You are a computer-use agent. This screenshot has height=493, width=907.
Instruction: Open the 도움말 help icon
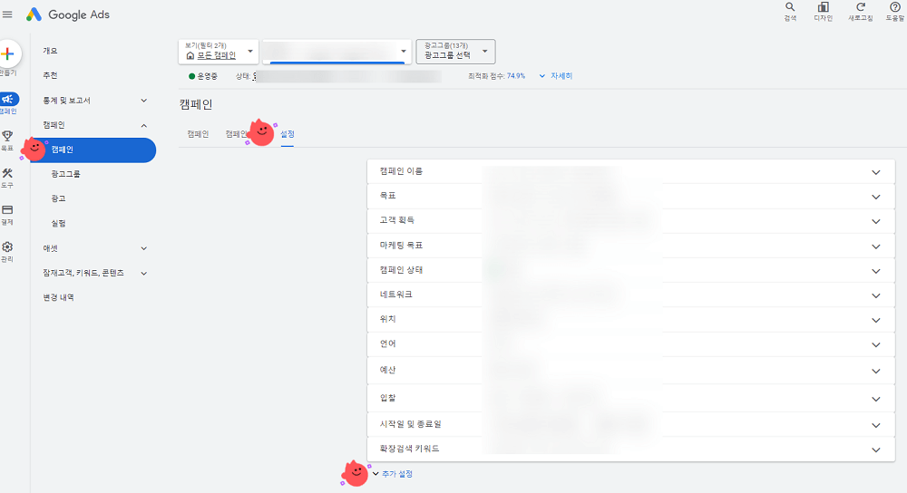[894, 7]
